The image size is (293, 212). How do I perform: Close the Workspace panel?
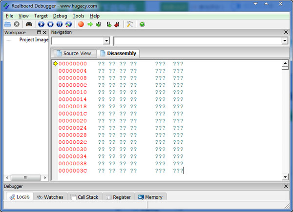point(45,32)
